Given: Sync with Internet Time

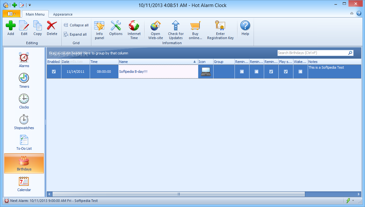Looking at the screenshot, I should pos(134,30).
